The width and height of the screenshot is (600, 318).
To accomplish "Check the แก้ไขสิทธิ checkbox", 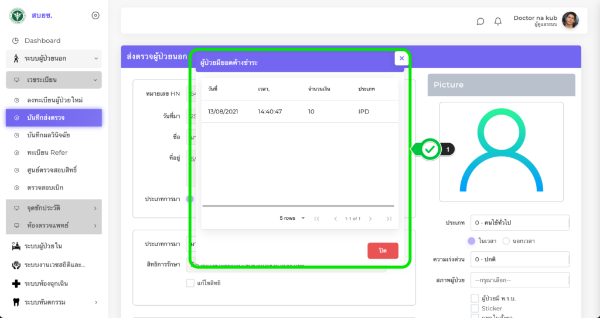I will (190, 283).
